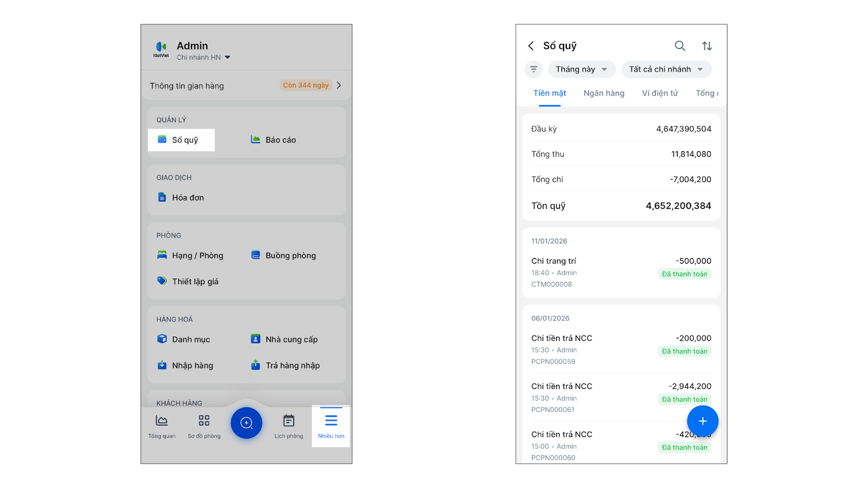Screen dimensions: 868x488
Task: Switch to the partially visible Tổng tab
Action: coord(707,93)
